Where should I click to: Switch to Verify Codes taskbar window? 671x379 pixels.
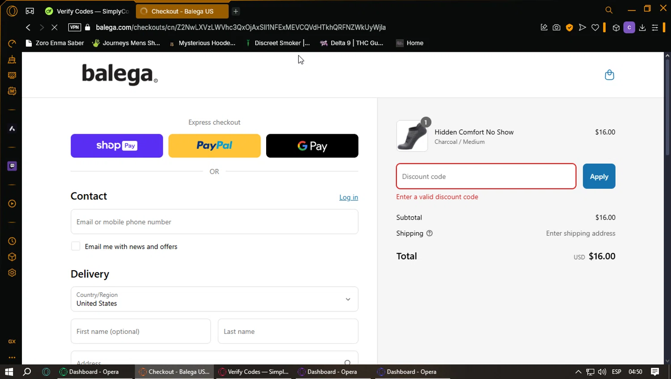[x=254, y=372]
